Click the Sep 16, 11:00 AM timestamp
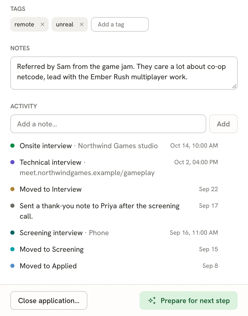248x316 pixels. point(194,233)
